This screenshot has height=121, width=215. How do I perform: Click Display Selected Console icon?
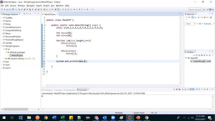click(x=199, y=89)
